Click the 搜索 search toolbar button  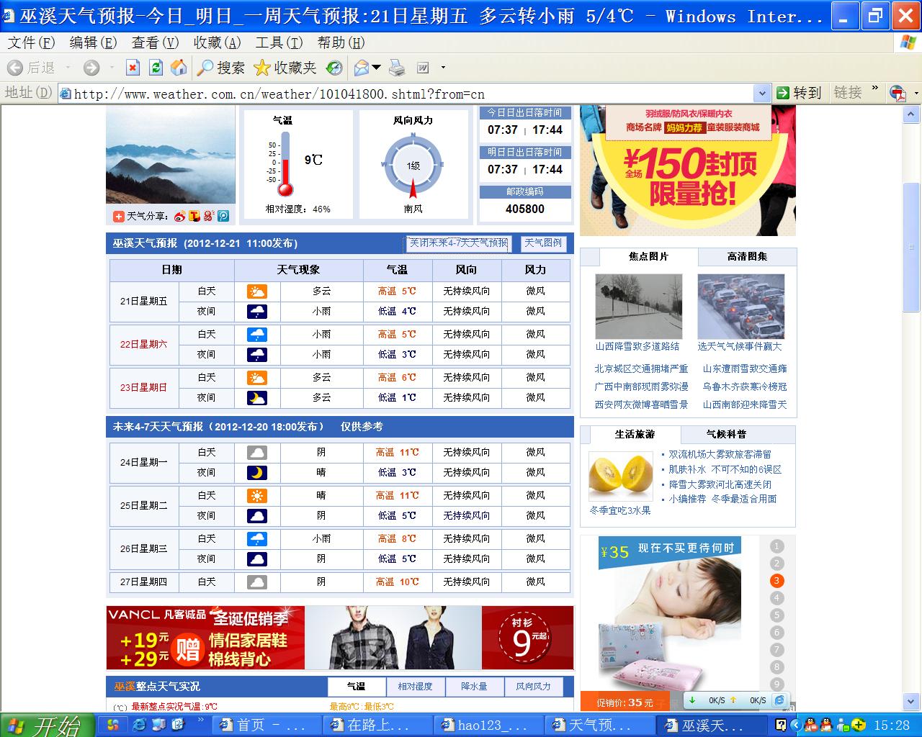(x=221, y=68)
